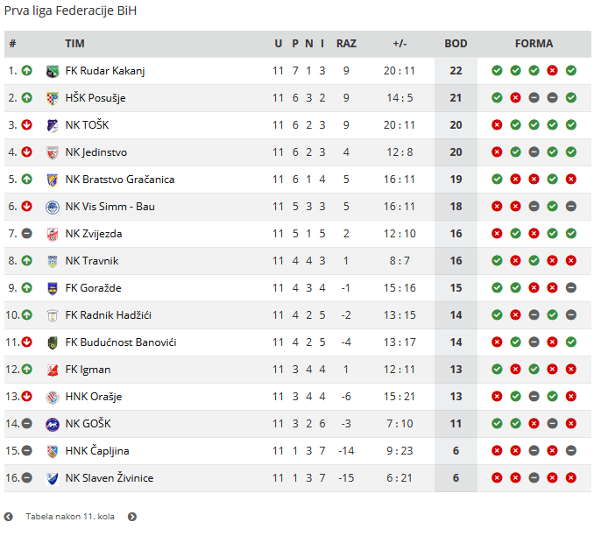This screenshot has height=536, width=594.
Task: Sort by the BOD column header
Action: tap(456, 44)
